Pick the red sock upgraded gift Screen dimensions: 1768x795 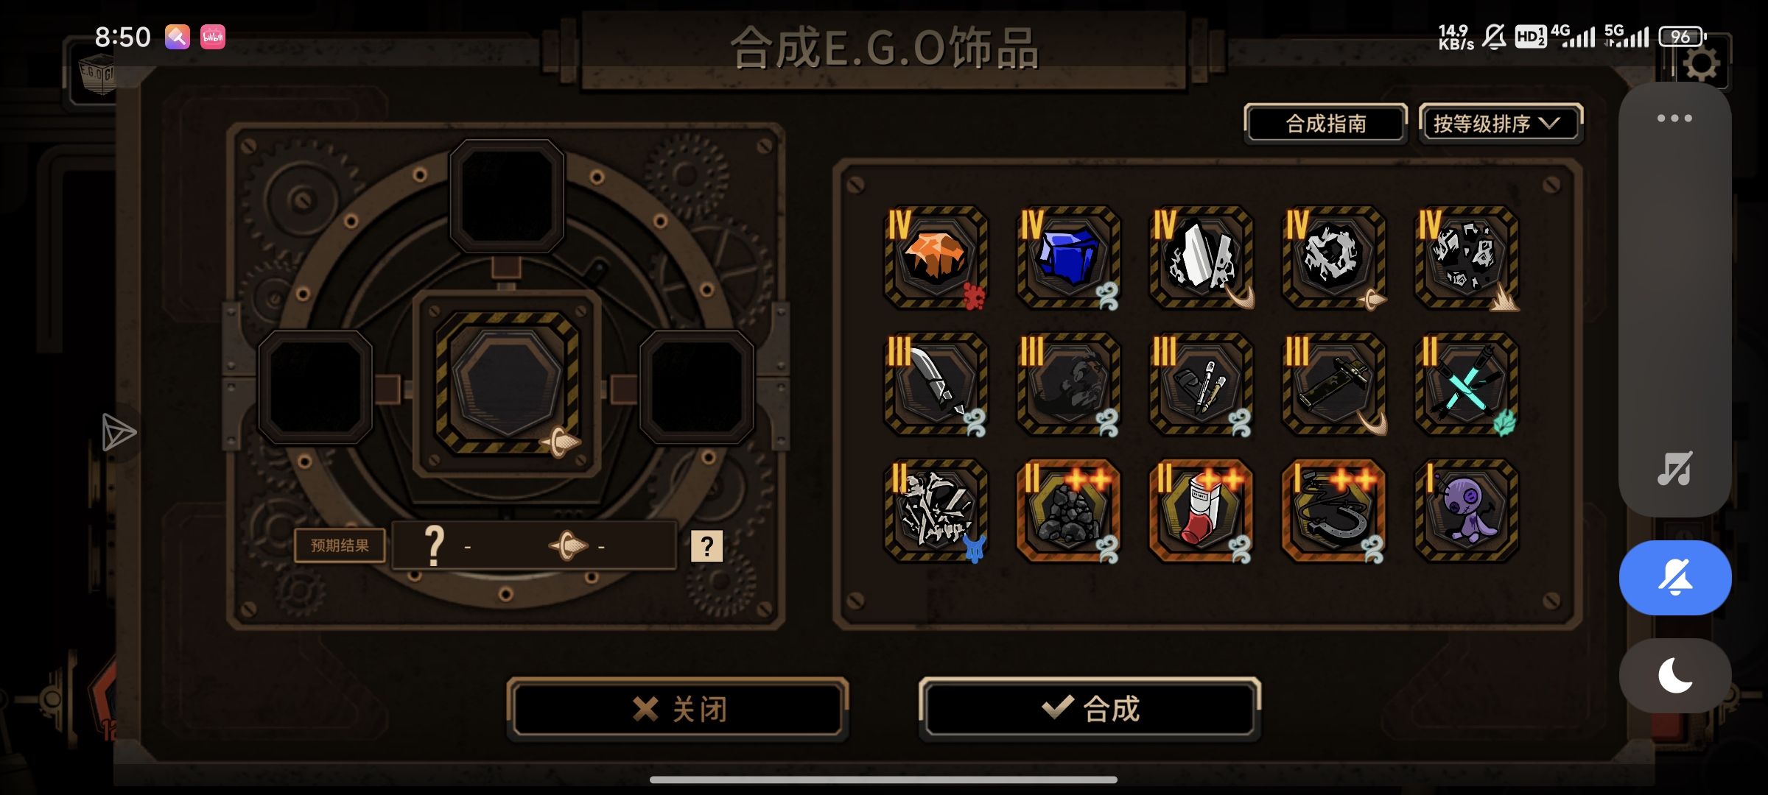tap(1201, 511)
